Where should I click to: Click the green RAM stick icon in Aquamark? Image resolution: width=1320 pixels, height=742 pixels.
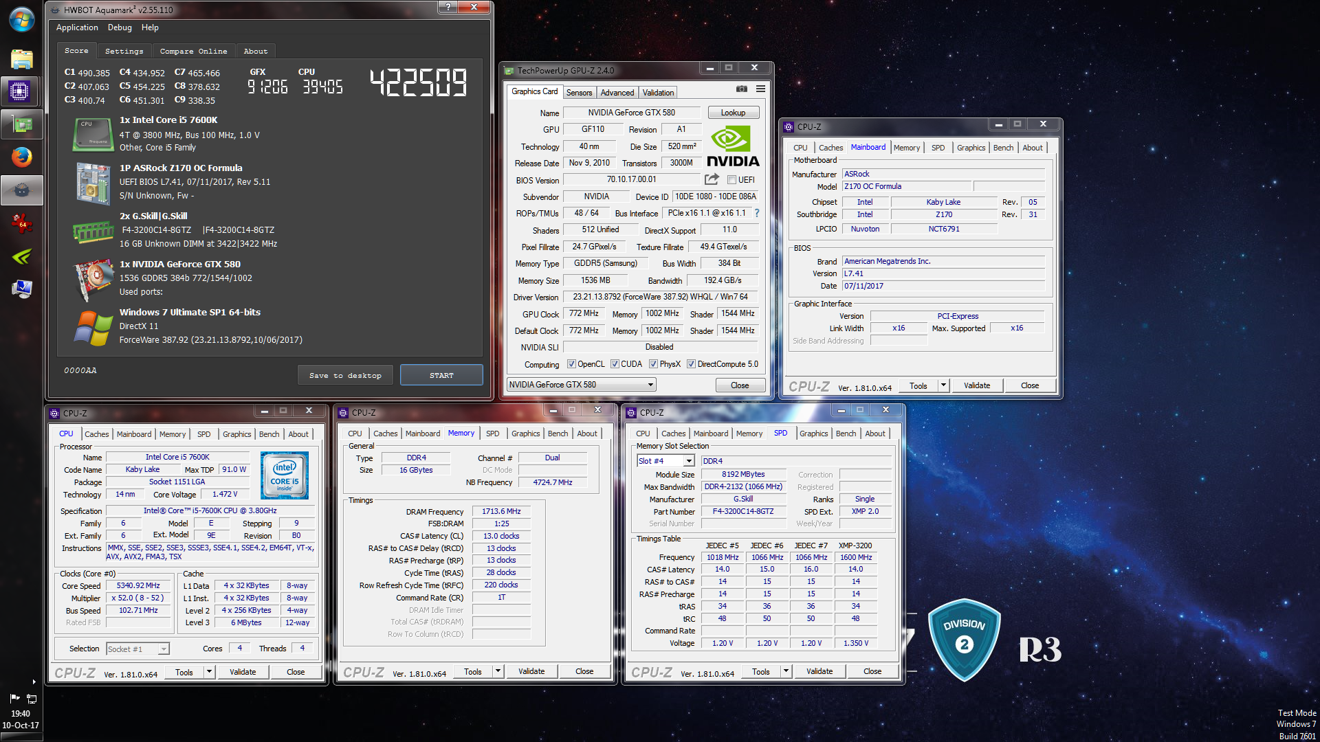click(x=93, y=232)
